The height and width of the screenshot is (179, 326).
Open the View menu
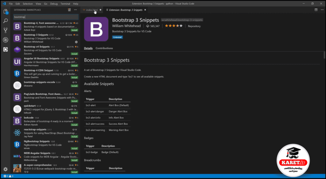click(39, 4)
